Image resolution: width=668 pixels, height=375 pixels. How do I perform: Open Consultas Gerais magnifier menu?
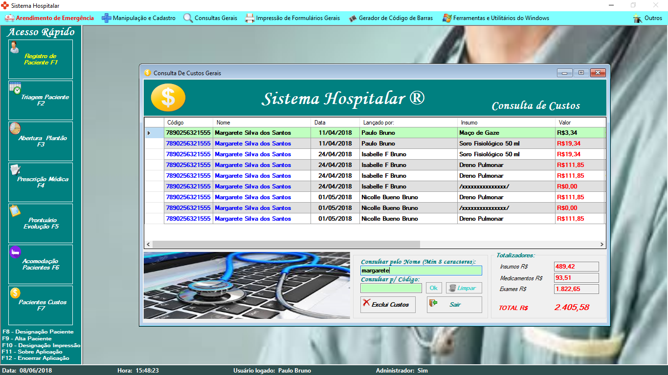(210, 18)
